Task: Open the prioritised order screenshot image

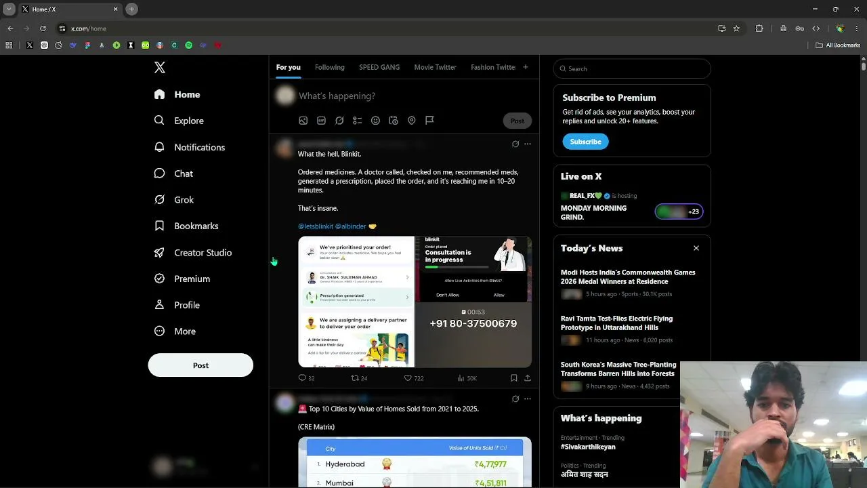Action: pos(356,302)
